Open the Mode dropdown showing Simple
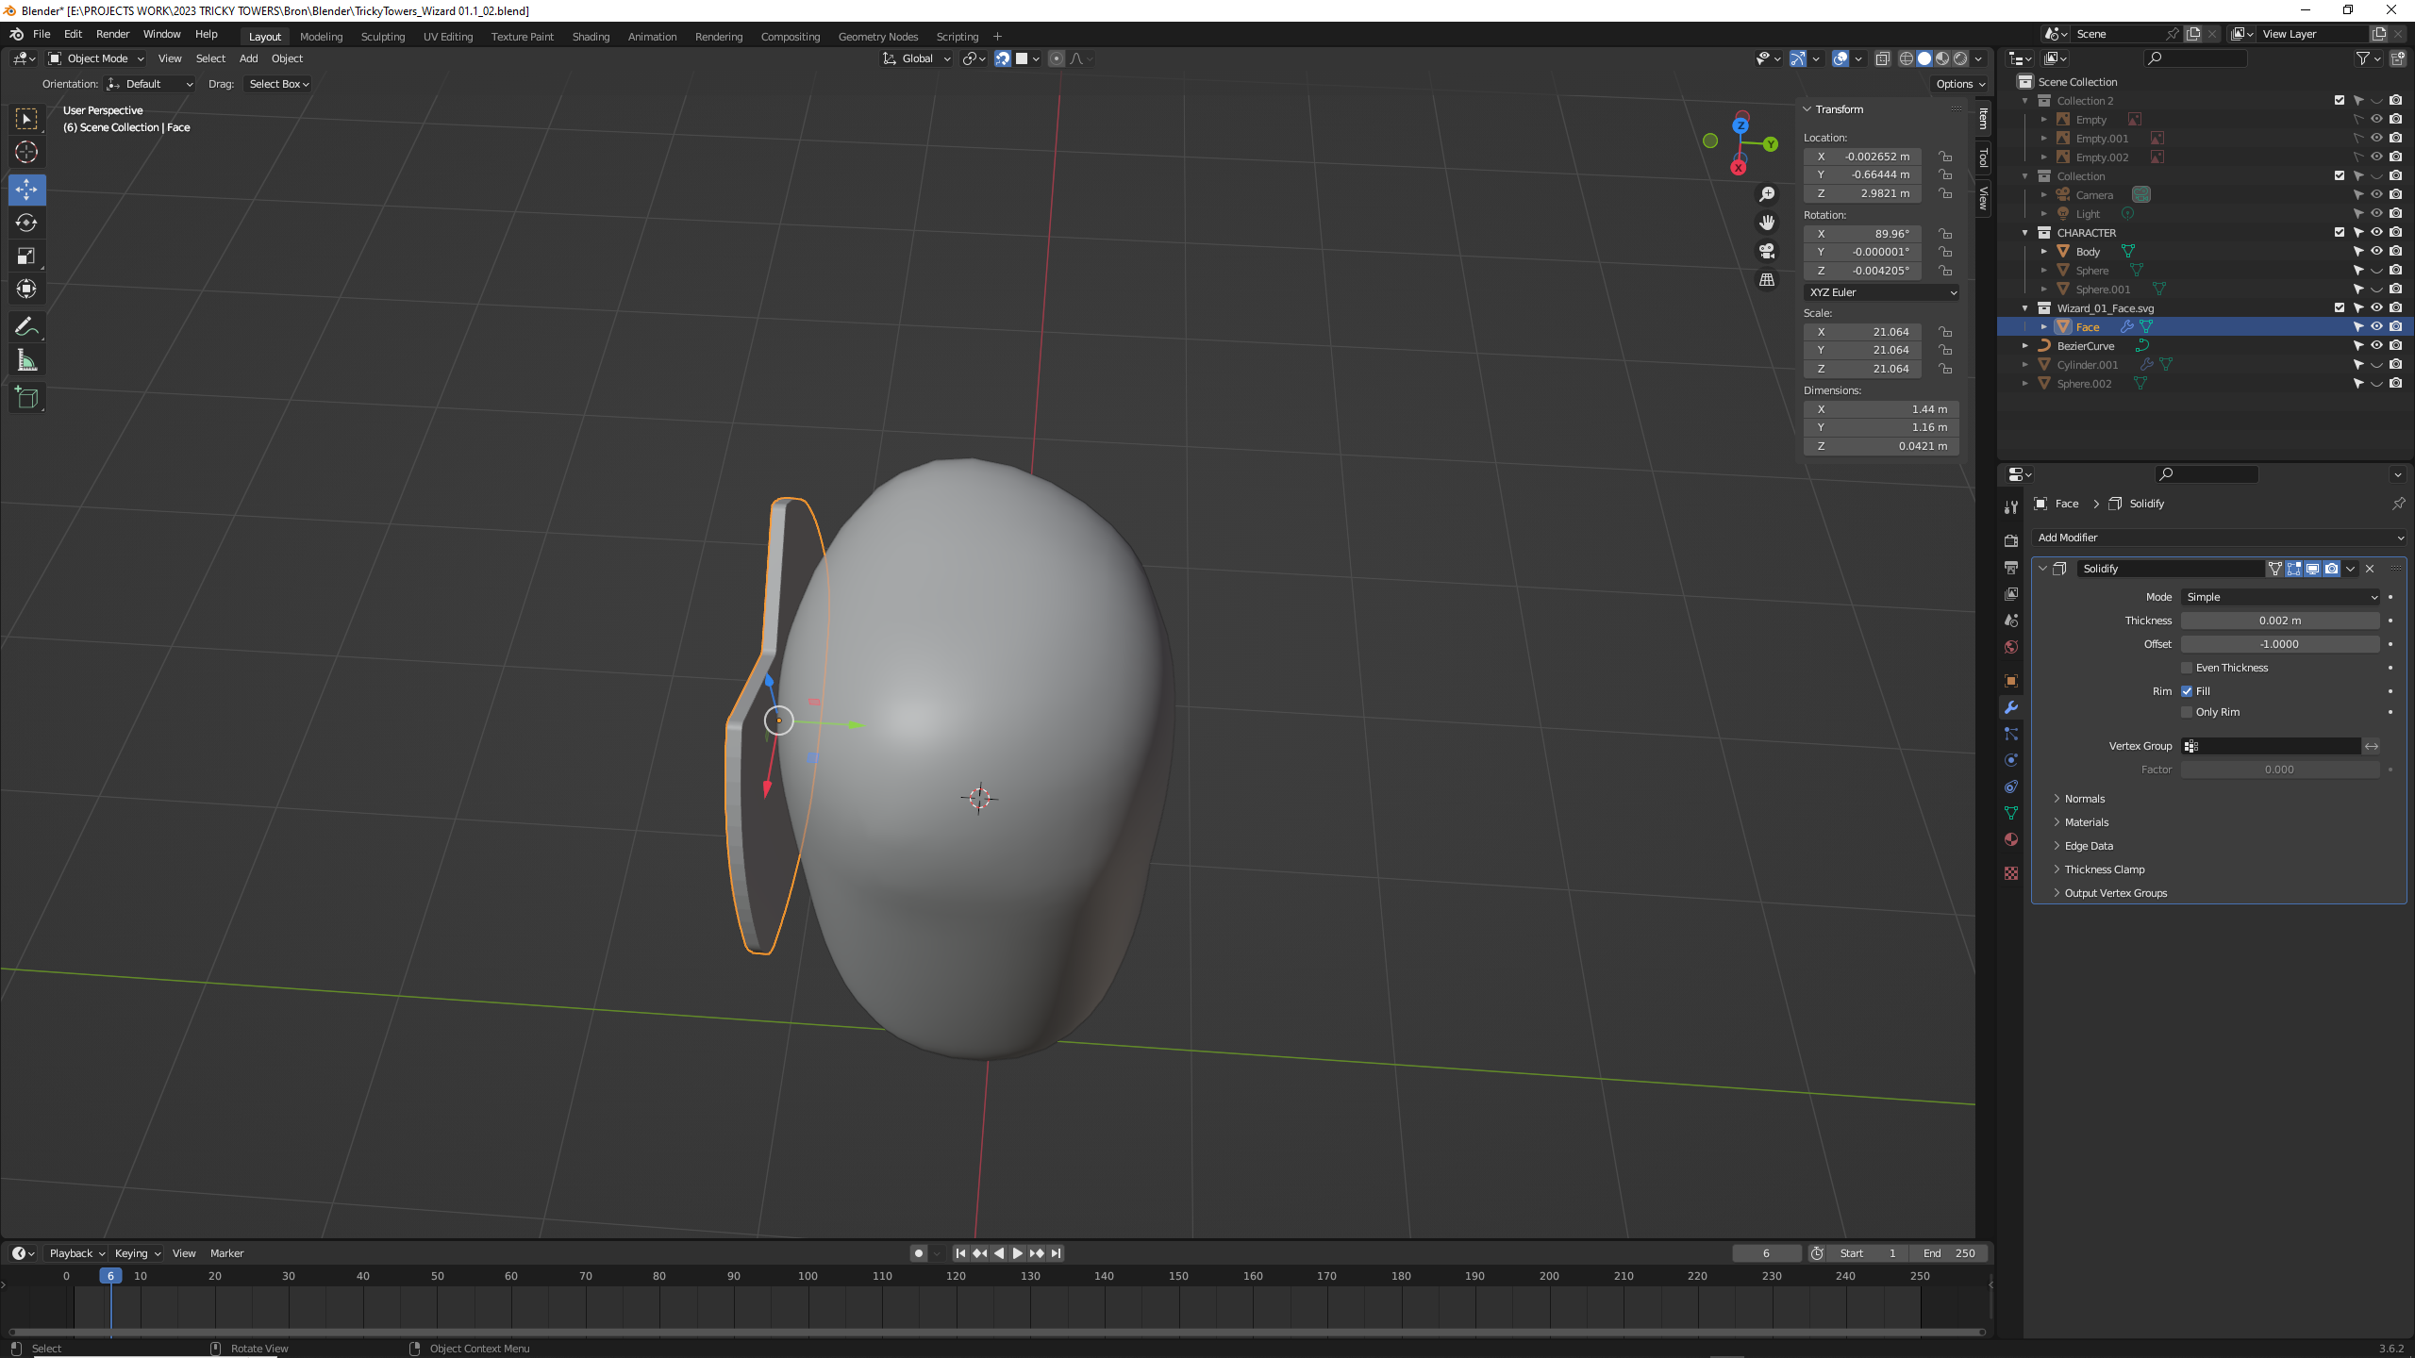Screen dimensions: 2415x1358 [2281, 595]
